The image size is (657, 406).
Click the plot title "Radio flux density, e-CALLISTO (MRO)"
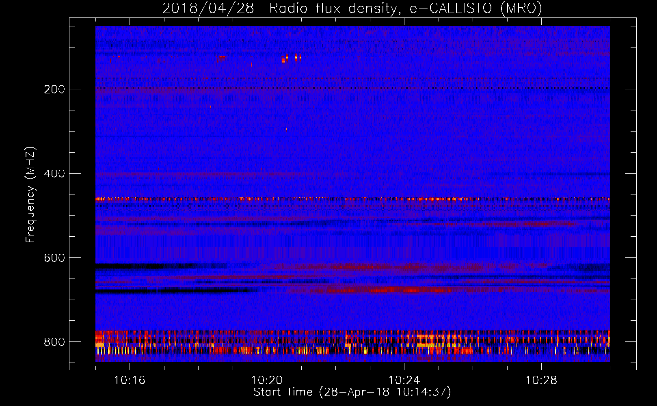coord(406,9)
